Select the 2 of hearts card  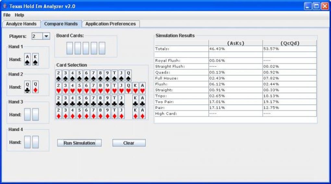point(58,88)
